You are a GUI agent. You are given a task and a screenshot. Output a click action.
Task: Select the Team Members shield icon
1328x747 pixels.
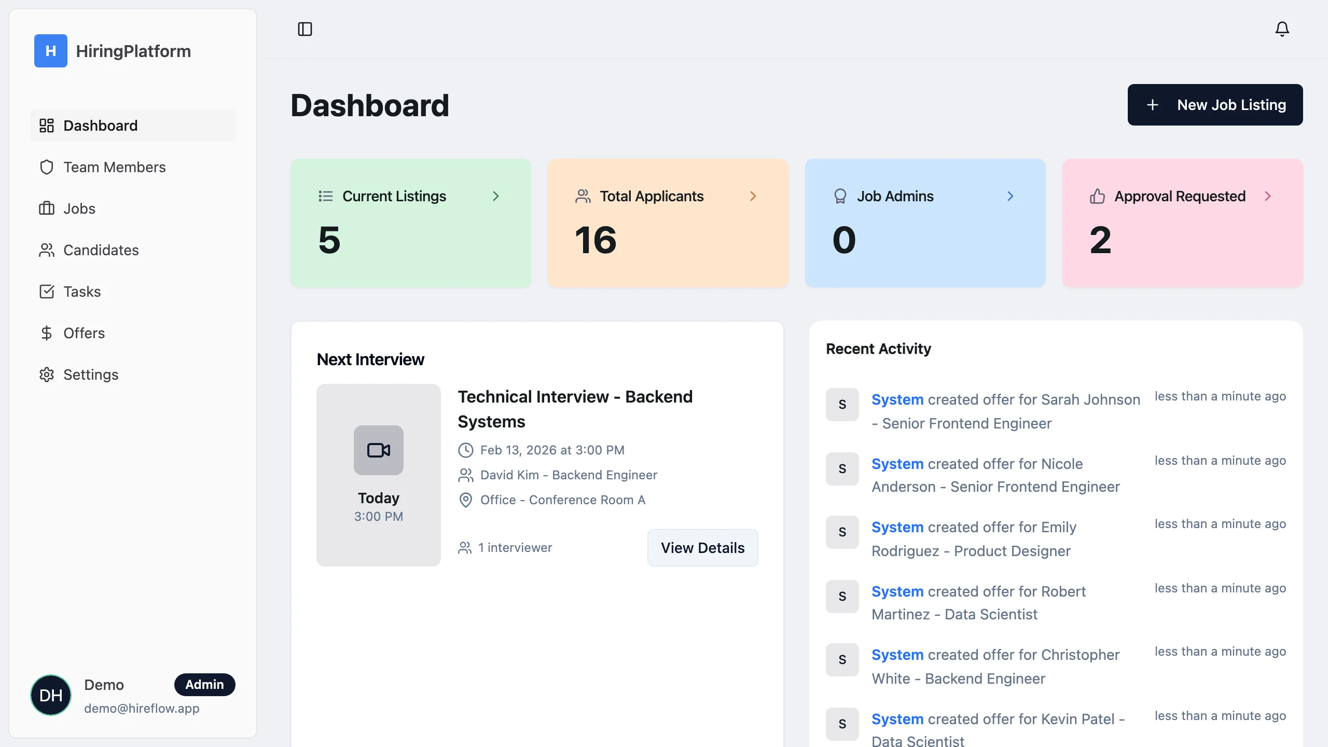pos(47,167)
